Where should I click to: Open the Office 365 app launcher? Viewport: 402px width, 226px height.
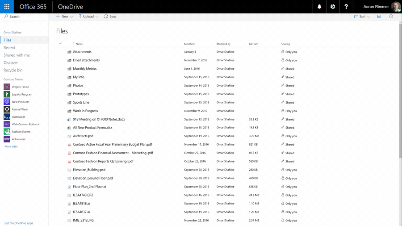tap(7, 7)
